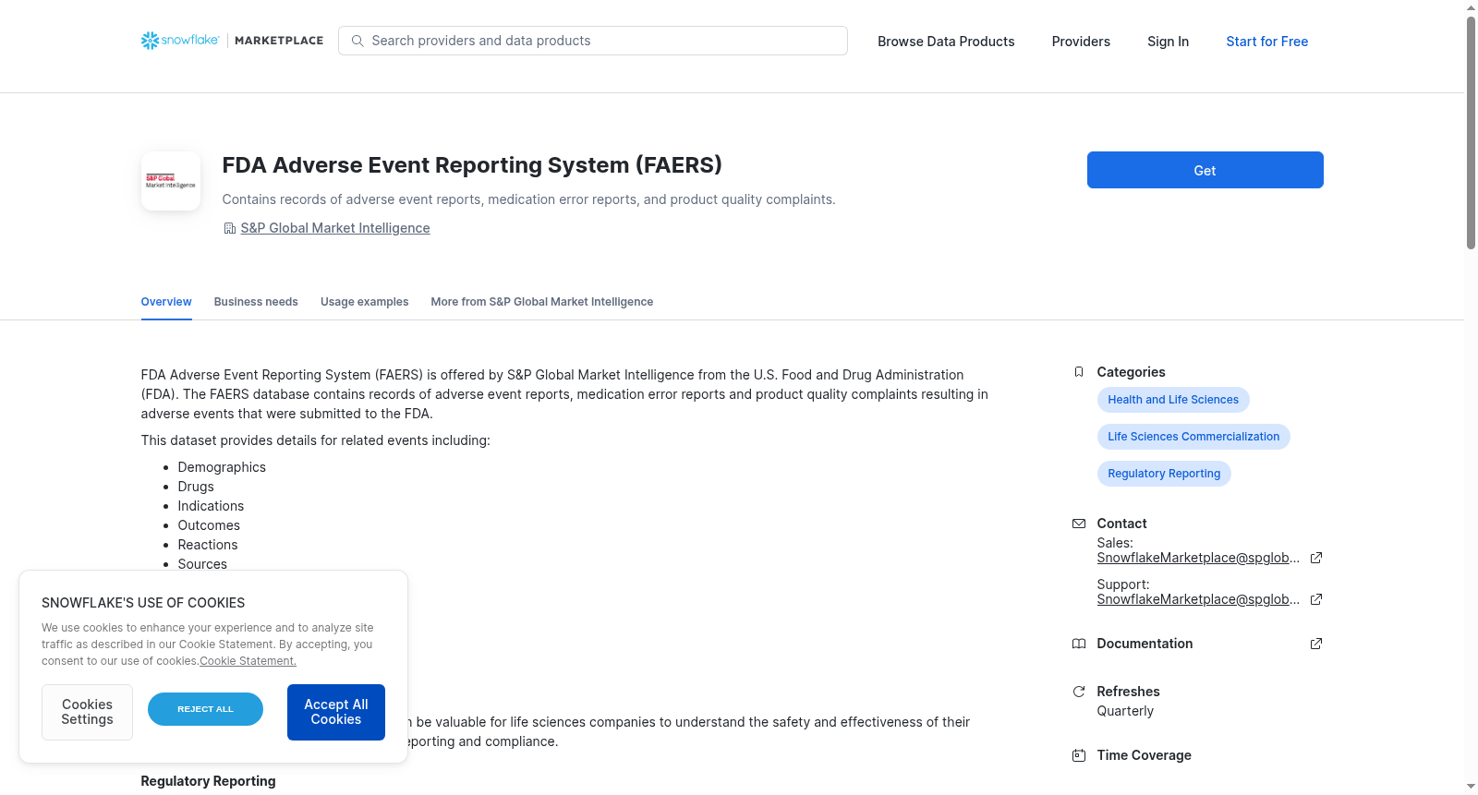Click the S&P Global provider logo thumbnail

(x=171, y=181)
